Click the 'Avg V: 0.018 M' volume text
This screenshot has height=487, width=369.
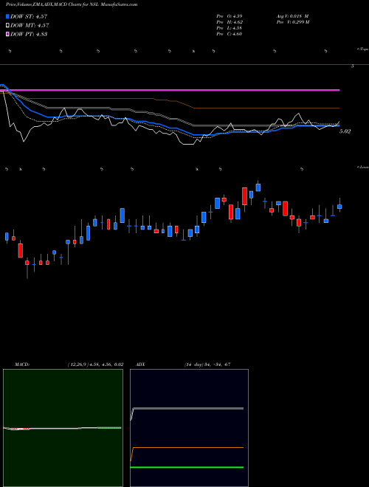click(x=292, y=16)
